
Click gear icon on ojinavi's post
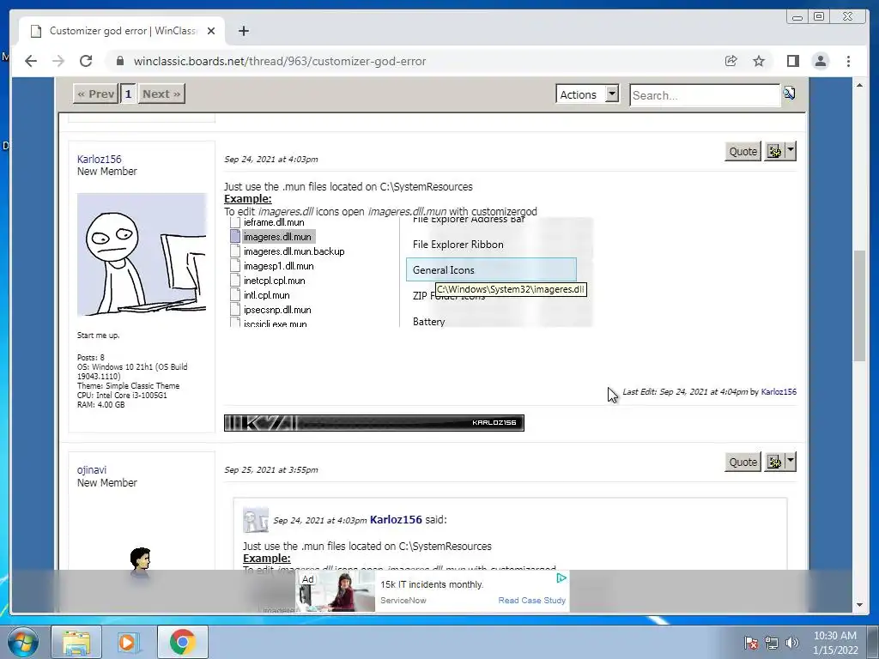[x=774, y=463]
